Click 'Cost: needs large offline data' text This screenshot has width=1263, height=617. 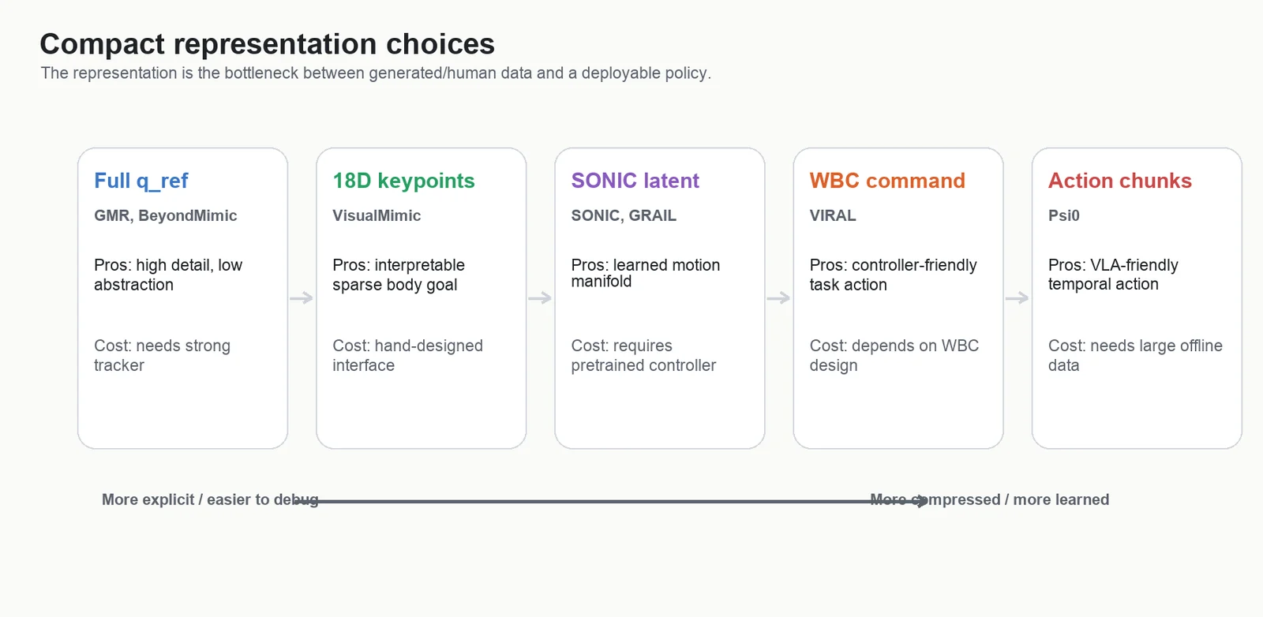point(1135,355)
